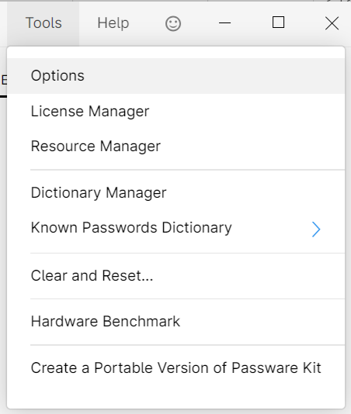The height and width of the screenshot is (414, 351).
Task: Select the Known Passwords Dictionary item
Action: [x=176, y=228]
